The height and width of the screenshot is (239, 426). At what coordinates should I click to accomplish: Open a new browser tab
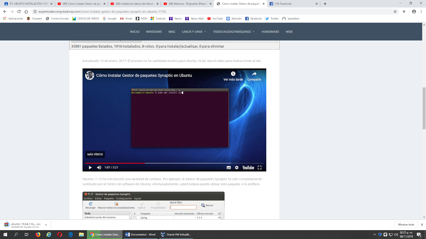[325, 4]
